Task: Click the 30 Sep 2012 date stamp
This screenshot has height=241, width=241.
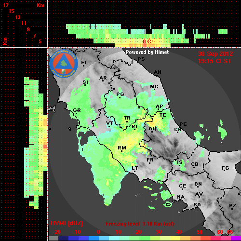Action: (x=215, y=54)
